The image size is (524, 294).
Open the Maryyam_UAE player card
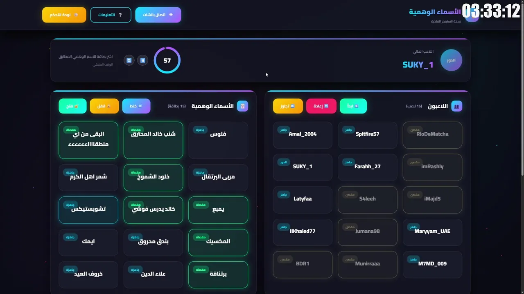(432, 232)
